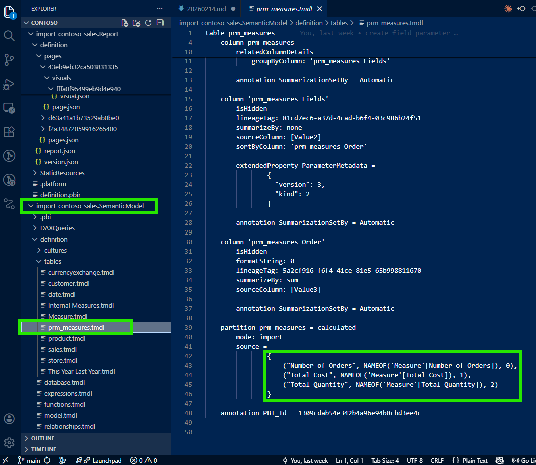Viewport: 536px width, 465px height.
Task: Open the Search view icon
Action: click(9, 35)
